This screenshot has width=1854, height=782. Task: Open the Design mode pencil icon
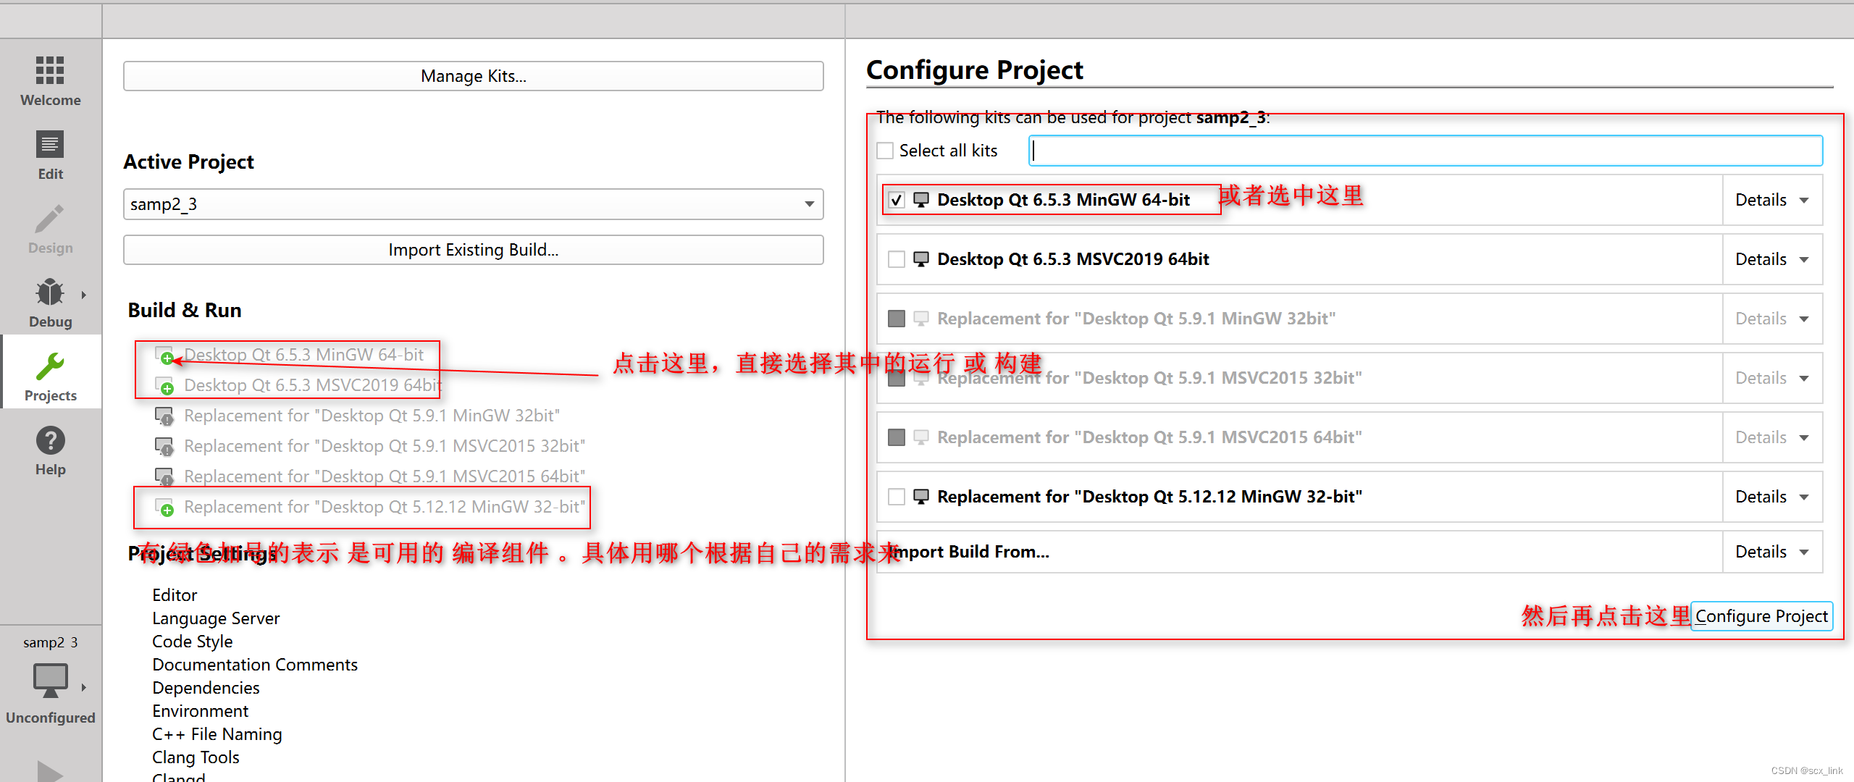pyautogui.click(x=50, y=219)
